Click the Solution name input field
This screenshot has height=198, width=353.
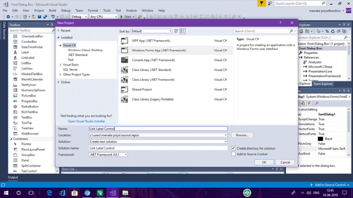coord(158,148)
